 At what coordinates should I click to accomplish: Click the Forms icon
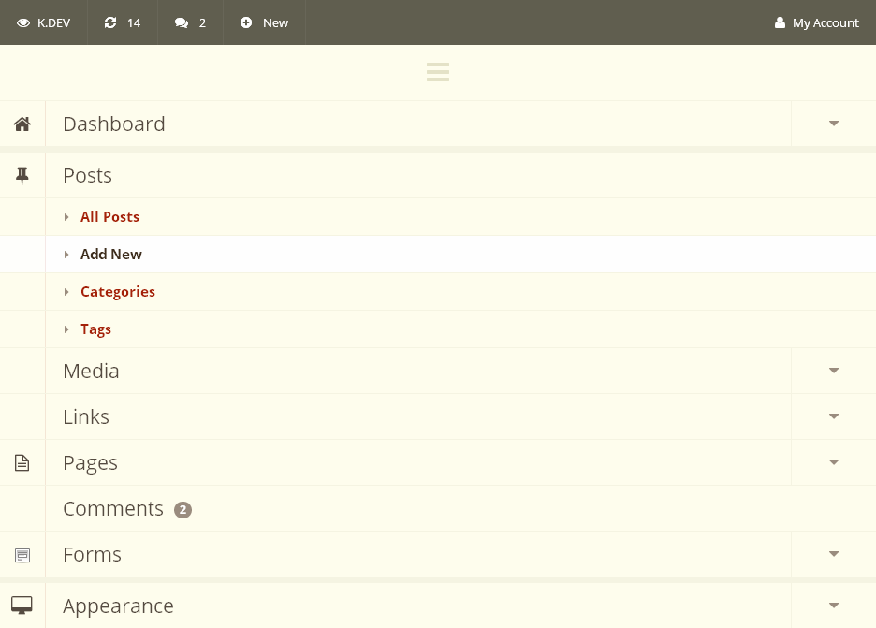(22, 555)
